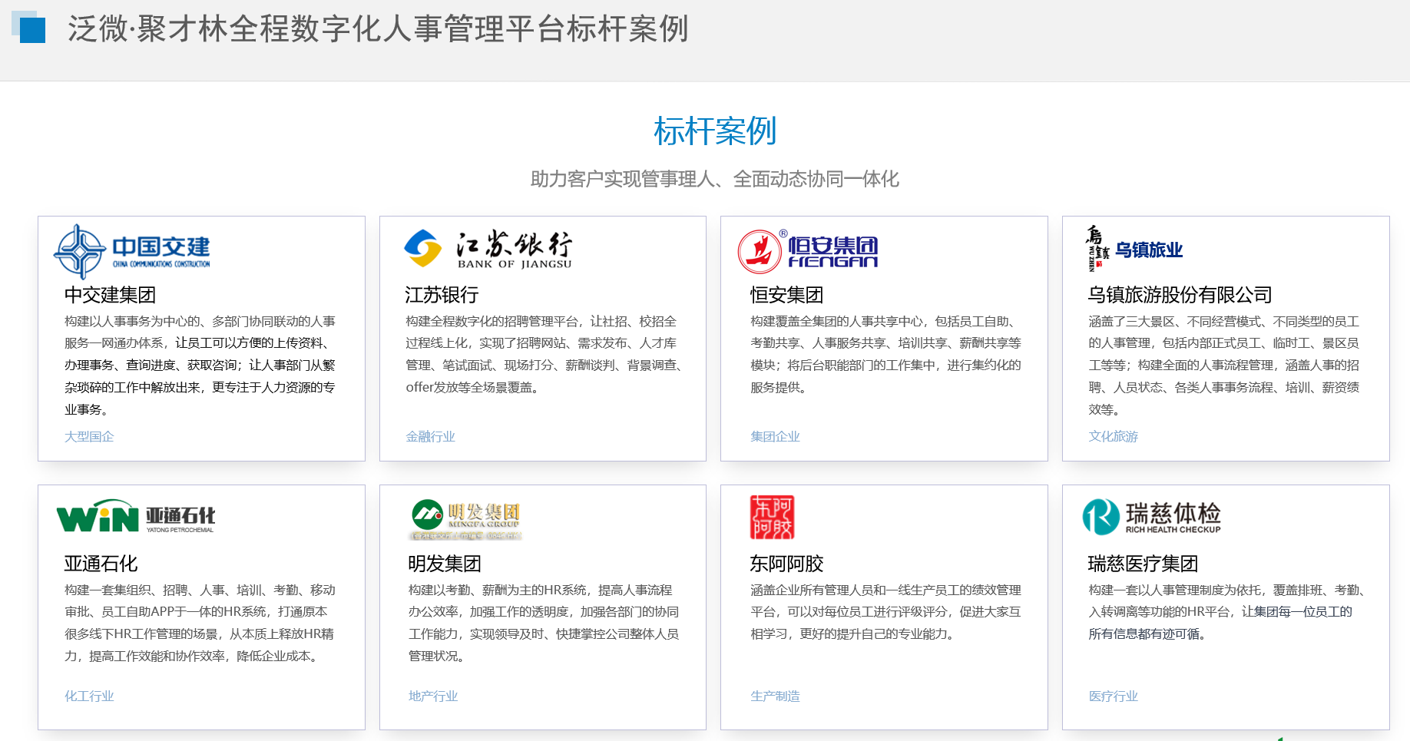Click the 明发集团 考勤薪酬 description text
The image size is (1410, 741).
click(x=544, y=623)
